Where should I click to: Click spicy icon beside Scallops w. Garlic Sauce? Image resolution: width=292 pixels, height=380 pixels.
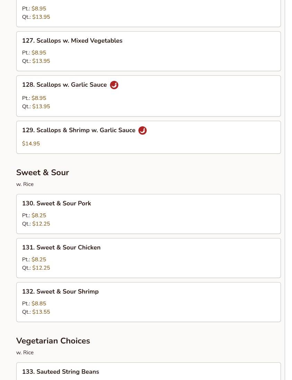click(x=114, y=85)
